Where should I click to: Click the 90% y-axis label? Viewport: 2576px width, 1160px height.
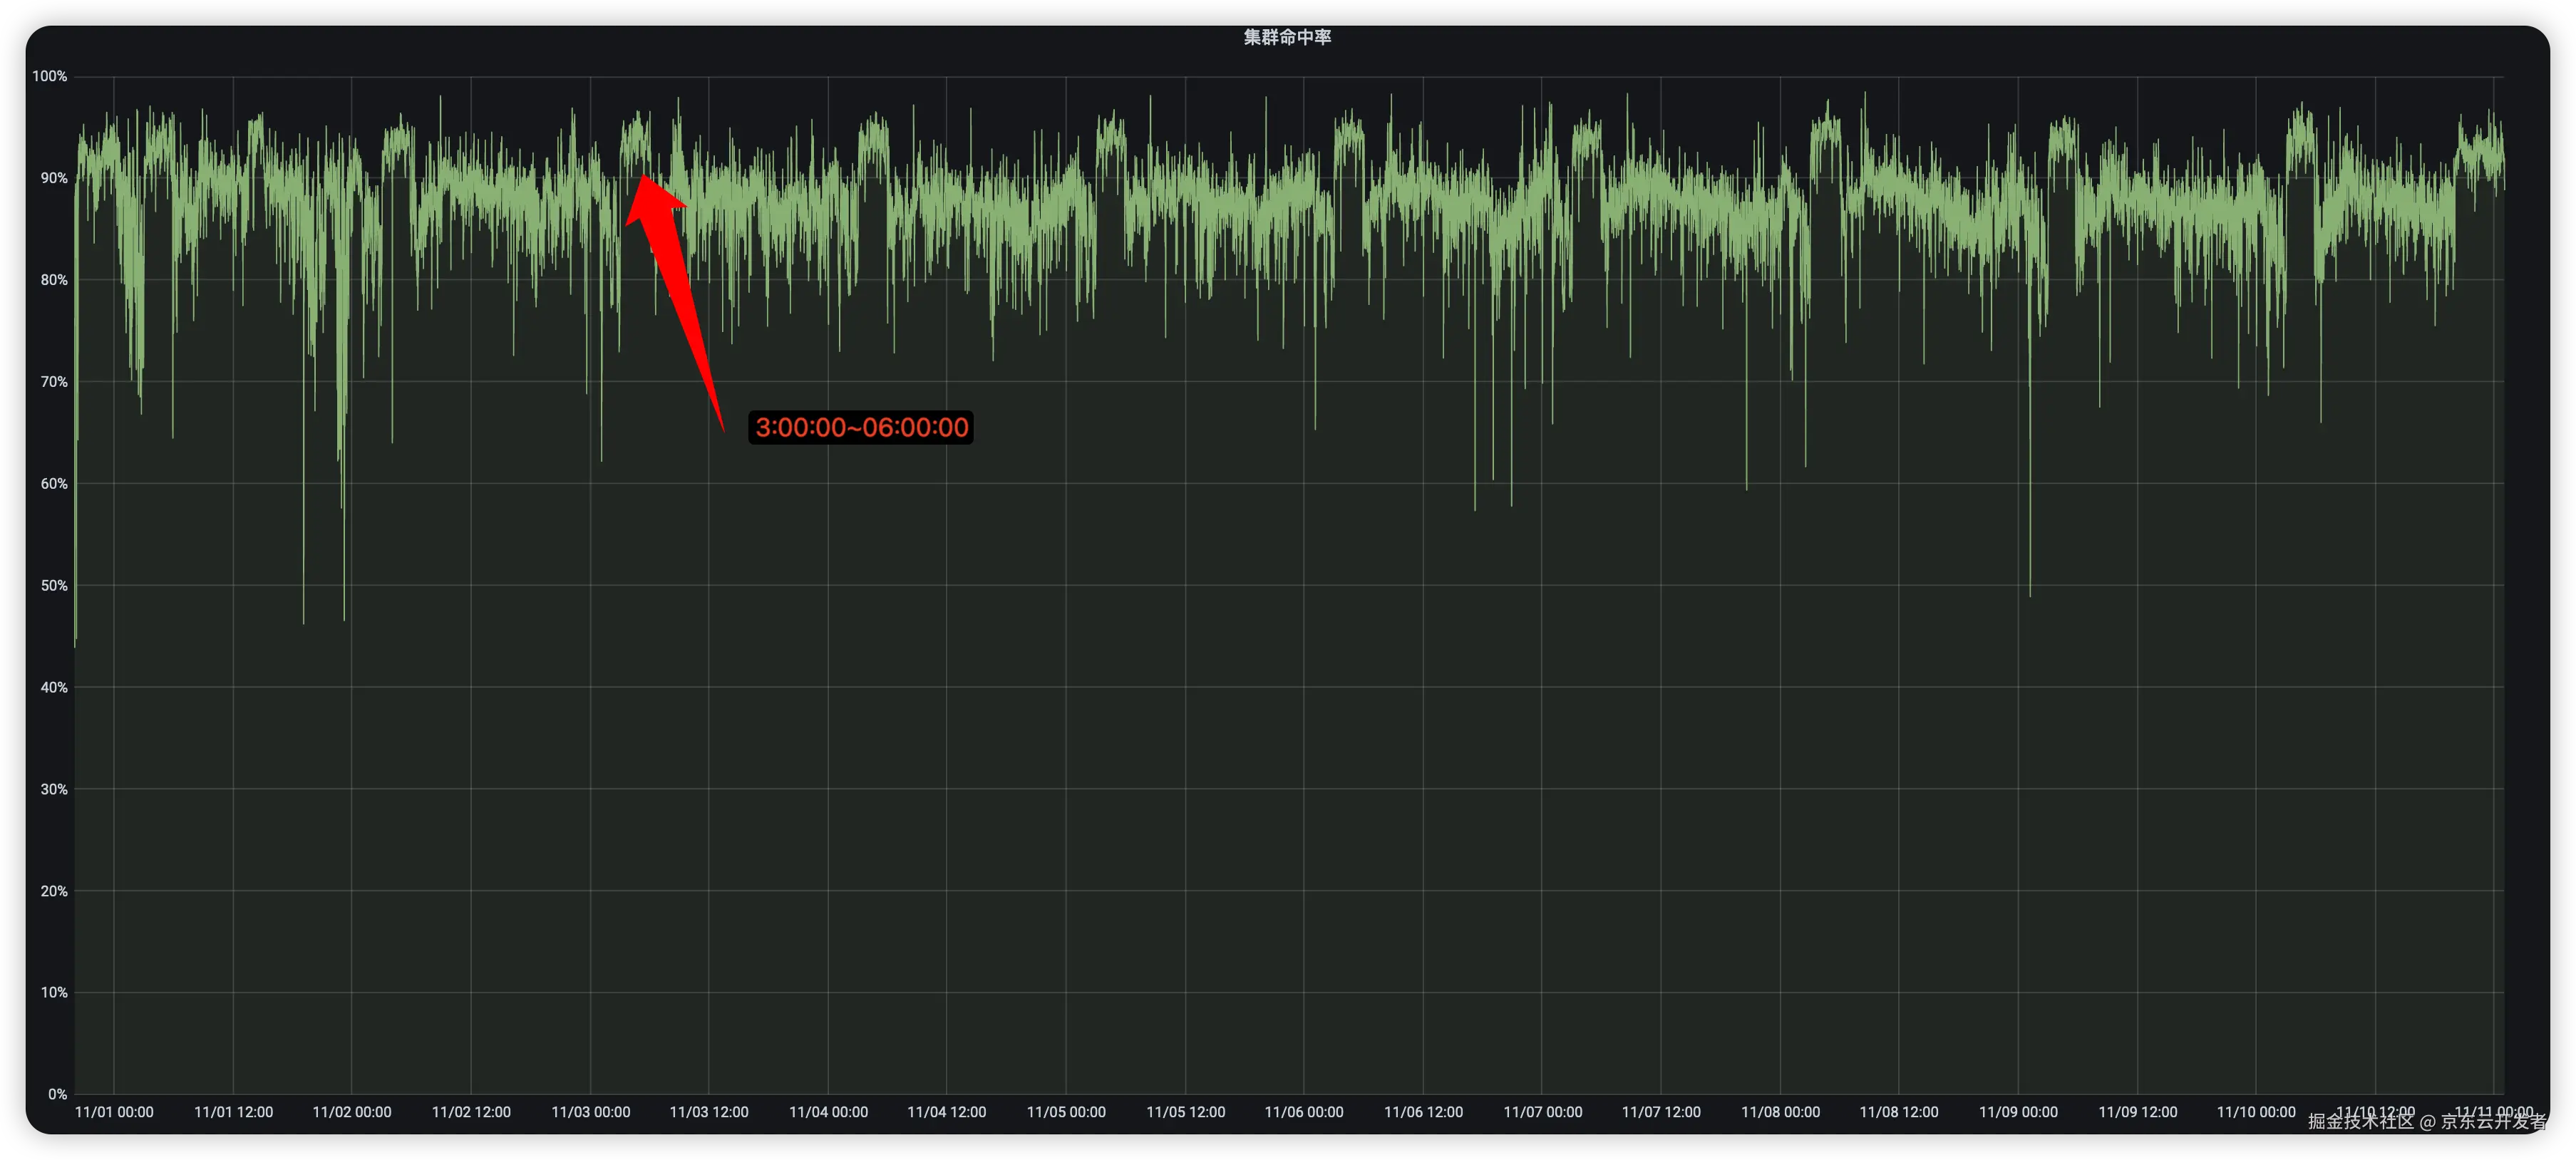54,178
